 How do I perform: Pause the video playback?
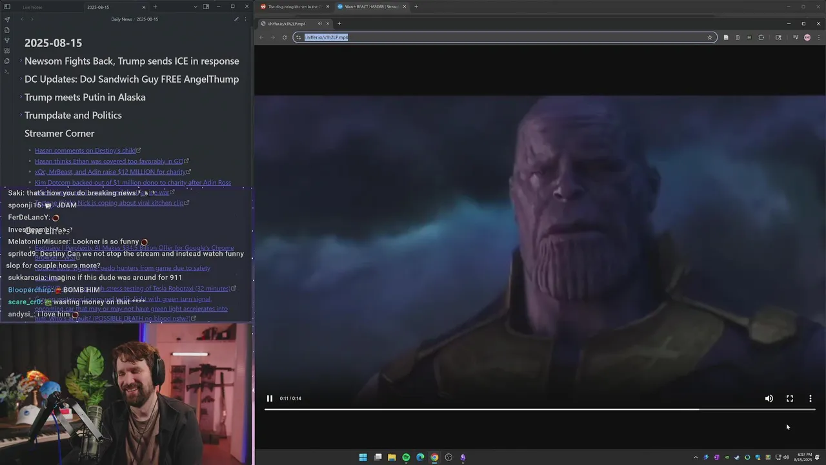coord(270,398)
